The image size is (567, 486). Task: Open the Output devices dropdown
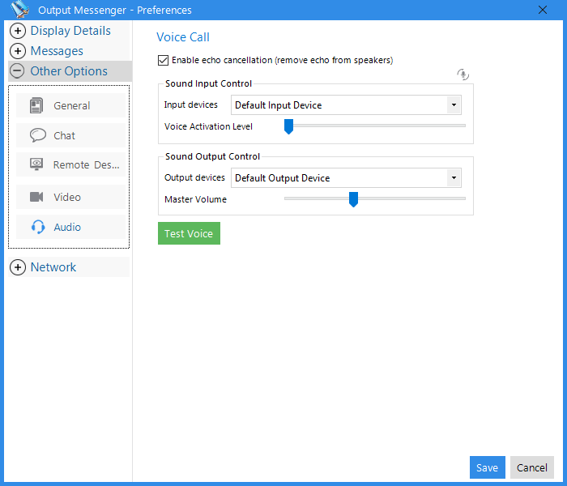click(x=346, y=178)
